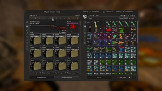This screenshot has width=162, height=91.
Task: Select the teal tool item
Action: tap(90, 37)
